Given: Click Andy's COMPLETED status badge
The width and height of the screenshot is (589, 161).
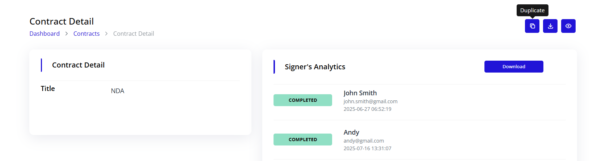Looking at the screenshot, I should 303,140.
